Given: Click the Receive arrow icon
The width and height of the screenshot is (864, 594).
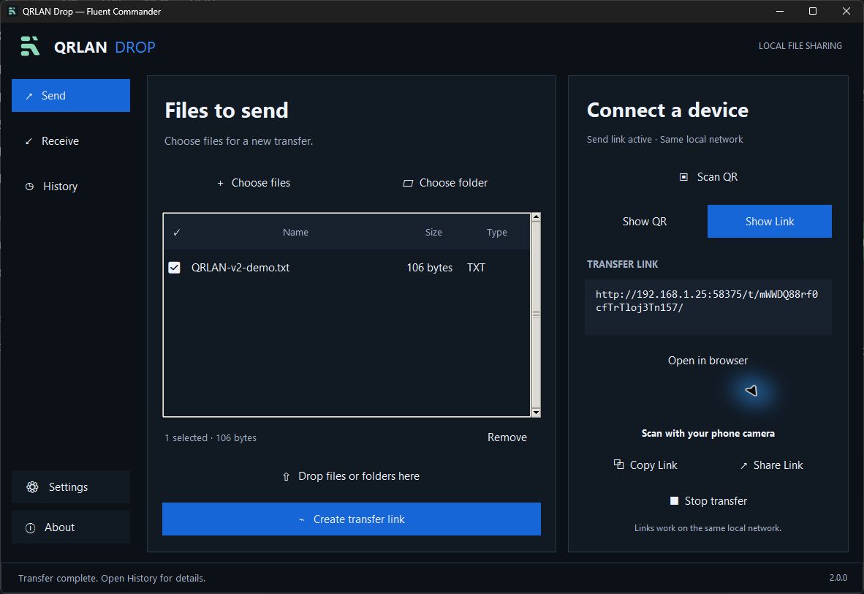Looking at the screenshot, I should pyautogui.click(x=29, y=141).
